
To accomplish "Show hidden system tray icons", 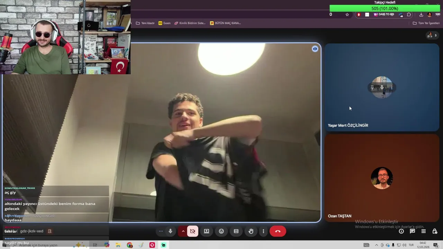I will tap(377, 245).
